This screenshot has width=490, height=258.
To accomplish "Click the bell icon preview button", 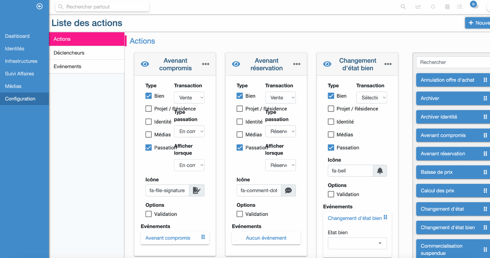I will [380, 171].
